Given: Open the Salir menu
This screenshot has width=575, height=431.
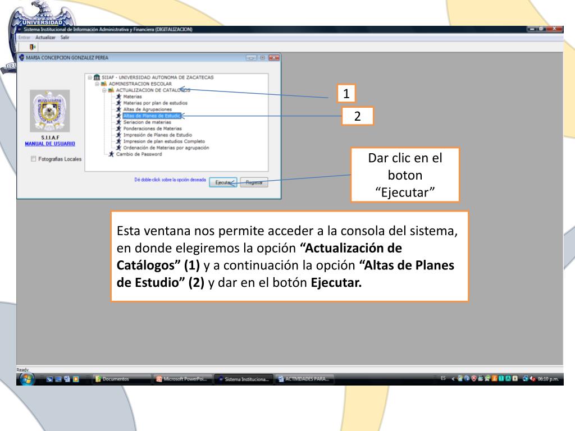Looking at the screenshot, I should pyautogui.click(x=65, y=37).
